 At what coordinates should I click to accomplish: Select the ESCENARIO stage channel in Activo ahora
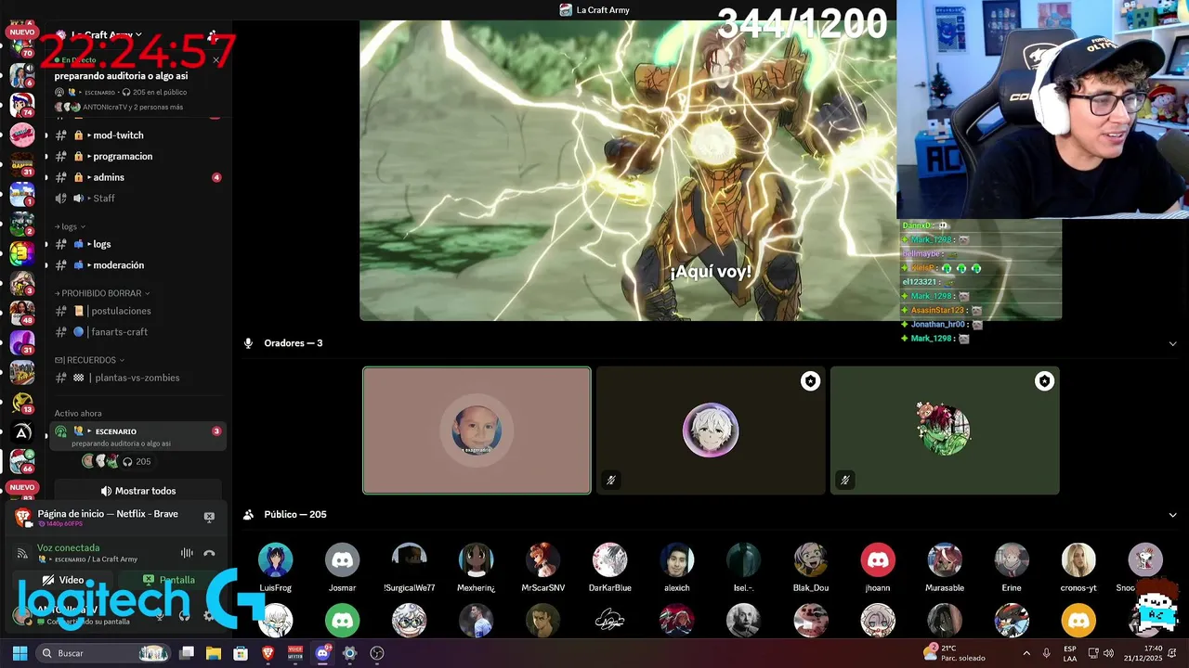[x=138, y=436]
